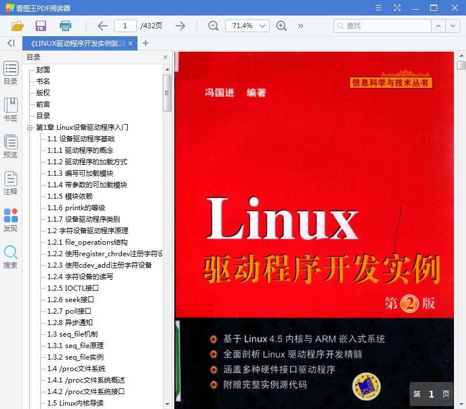Image resolution: width=466 pixels, height=409 pixels.
Task: Click the 第 1 页 page indicator
Action: [431, 394]
